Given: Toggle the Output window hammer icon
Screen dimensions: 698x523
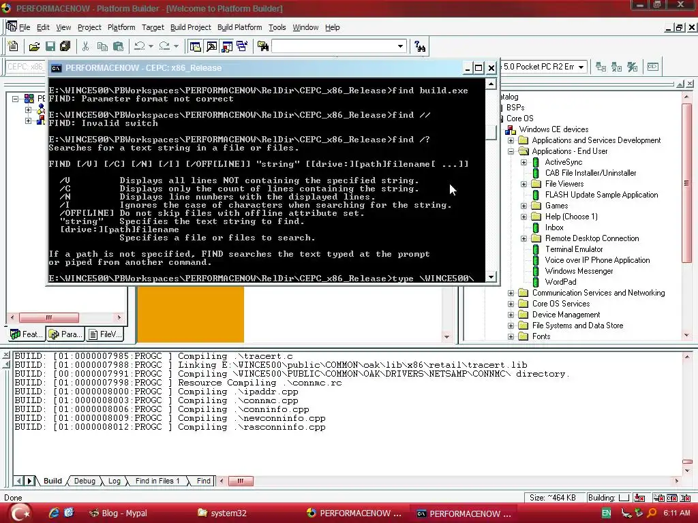Looking at the screenshot, I should click(211, 46).
